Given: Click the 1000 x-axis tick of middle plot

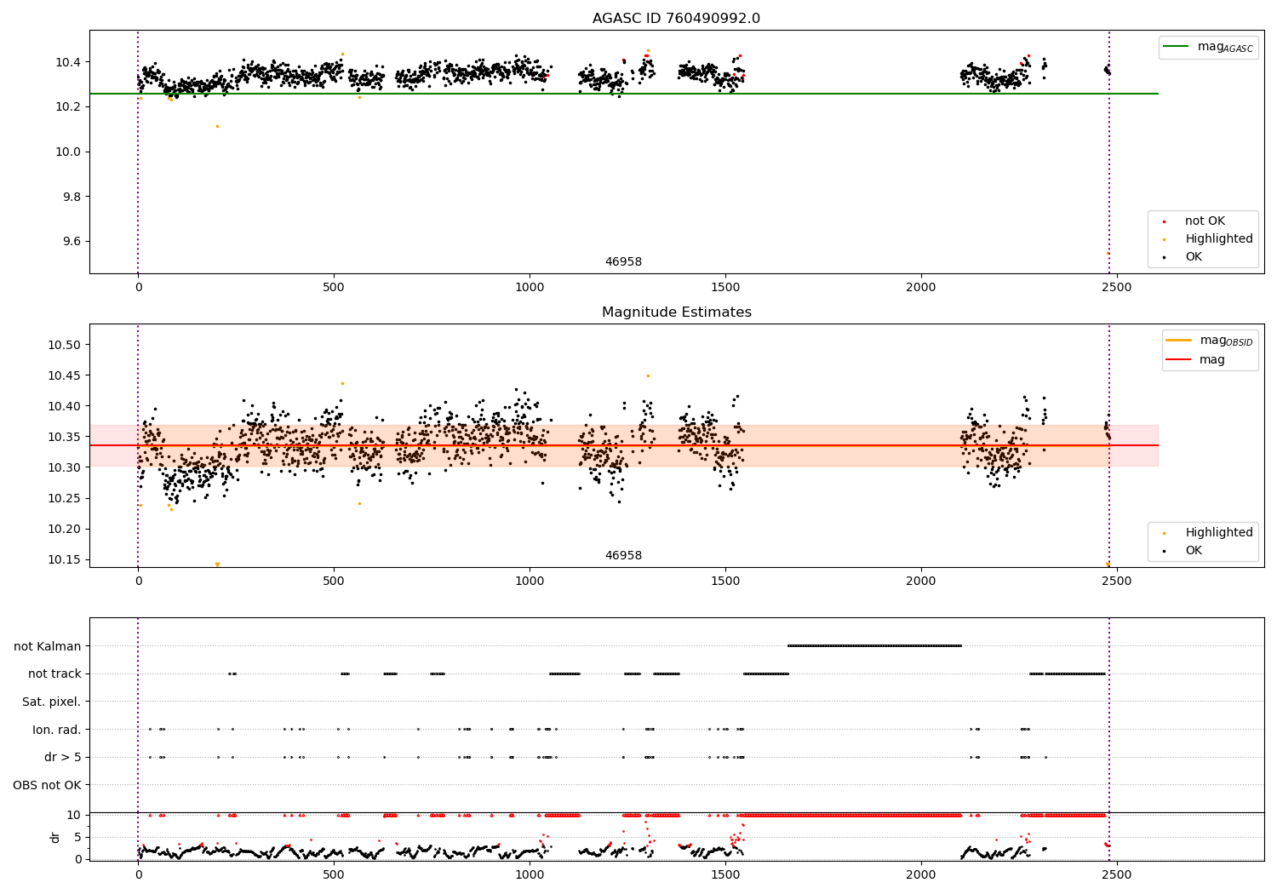Looking at the screenshot, I should coord(530,582).
